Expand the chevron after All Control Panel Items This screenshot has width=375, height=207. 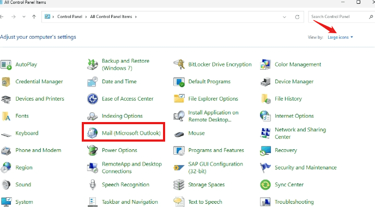coord(136,17)
